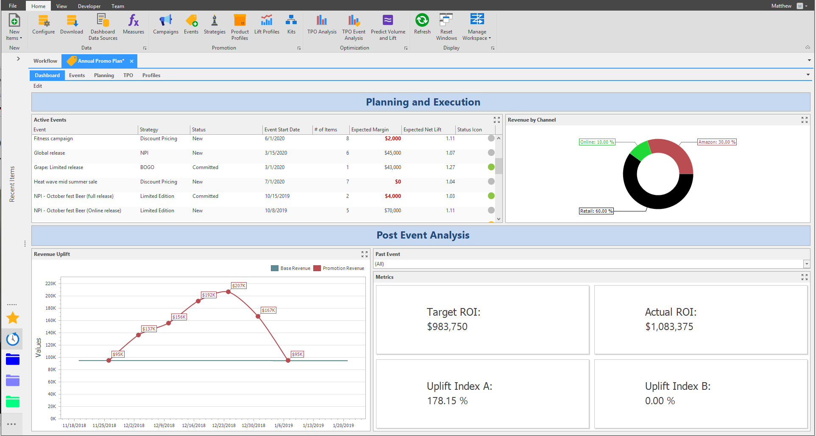Click the Edit dashboard link
The image size is (816, 436).
click(x=38, y=86)
